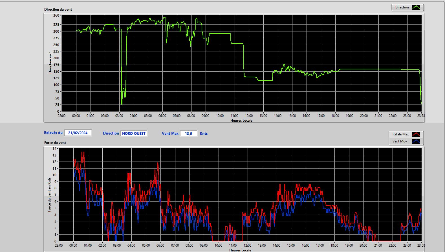445x252 pixels.
Task: Click the 'Vent Max' label
Action: 170,134
